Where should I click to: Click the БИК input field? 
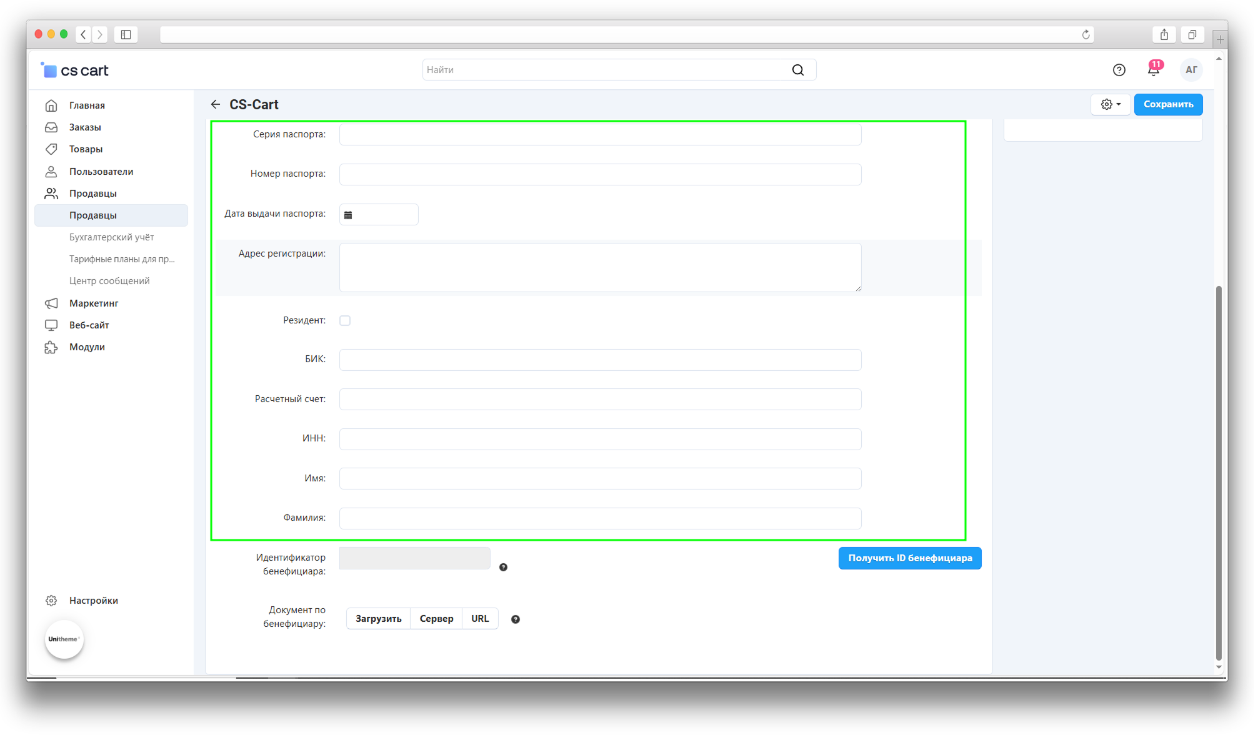pos(599,360)
